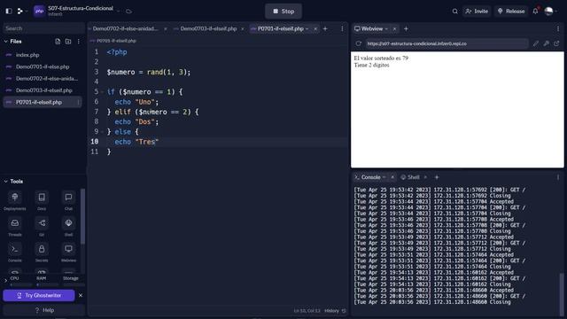Click the Release button

coord(511,12)
